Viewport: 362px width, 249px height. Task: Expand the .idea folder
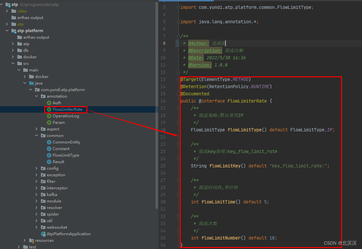[7, 11]
